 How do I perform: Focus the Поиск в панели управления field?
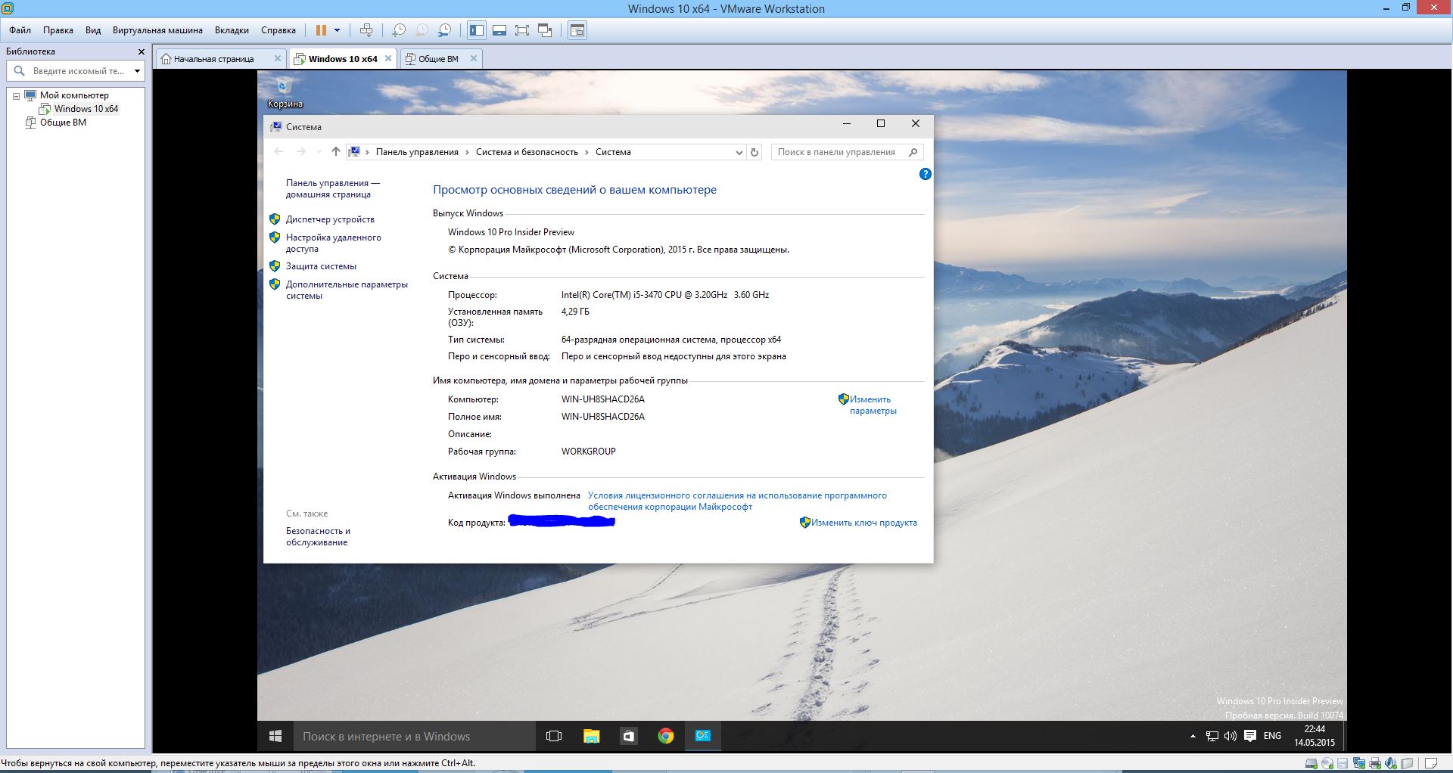click(x=847, y=152)
